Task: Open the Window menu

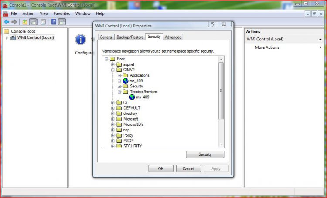Action: pos(83,13)
